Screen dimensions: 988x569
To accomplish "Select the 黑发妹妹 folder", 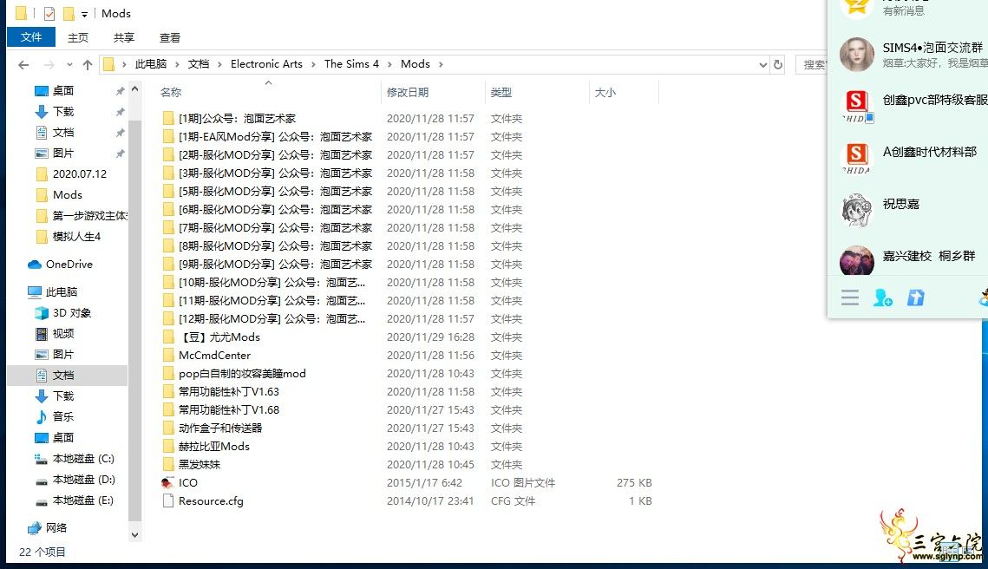I will 200,465.
